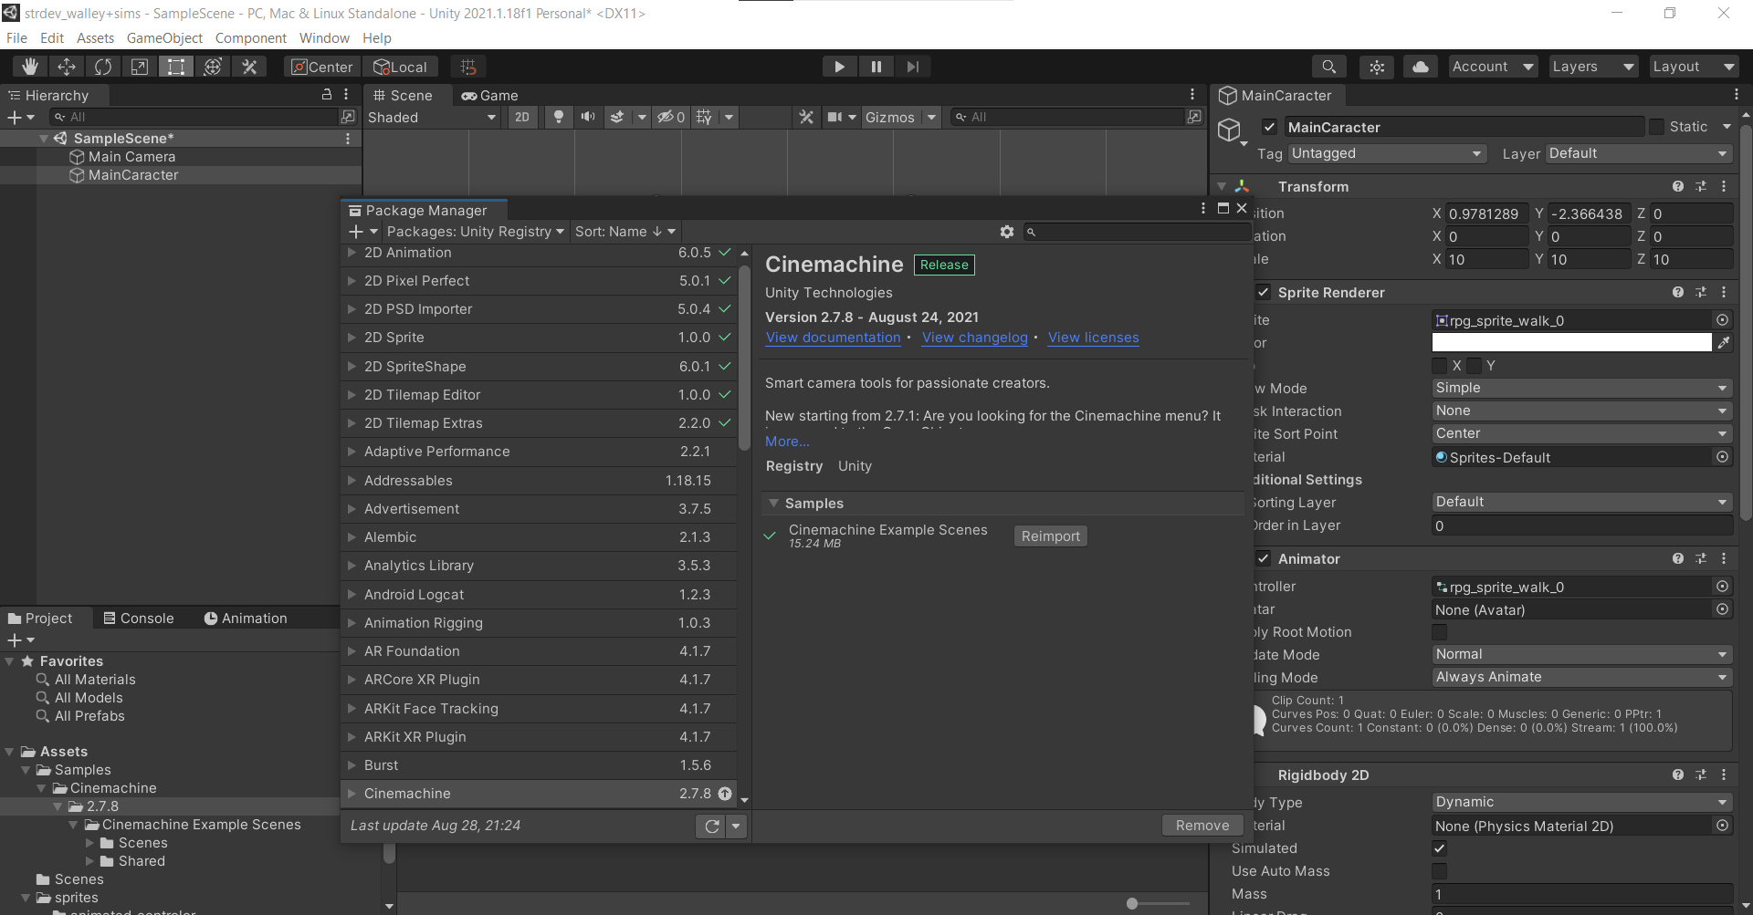Image resolution: width=1753 pixels, height=915 pixels.
Task: Lock the Hierarchy panel
Action: [x=327, y=95]
